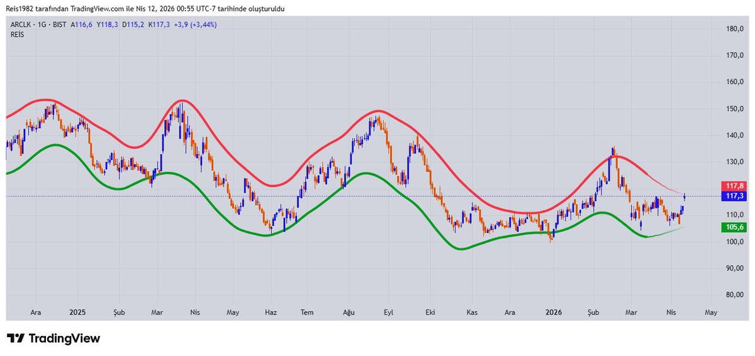The height and width of the screenshot is (356, 755).
Task: Click the 160,0 price axis label
Action: coord(735,82)
